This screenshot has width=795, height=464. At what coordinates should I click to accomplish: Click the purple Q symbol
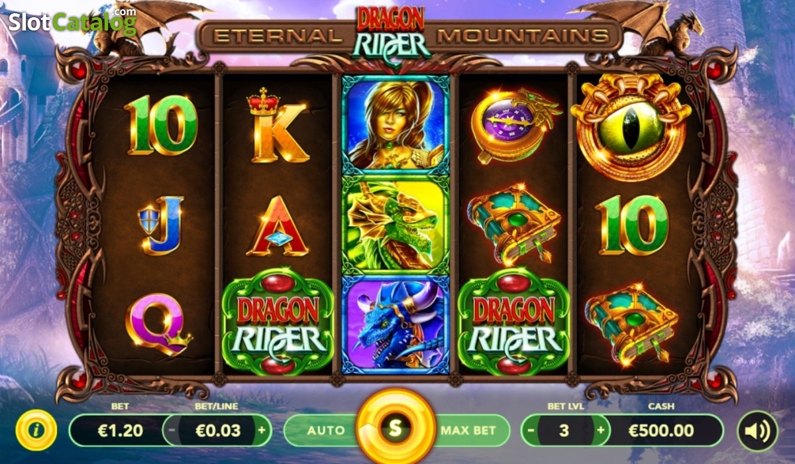158,325
